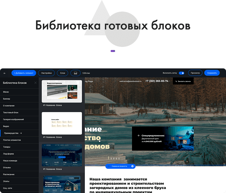Open the widget settings gear icon
The width and height of the screenshot is (226, 193).
pos(132,166)
